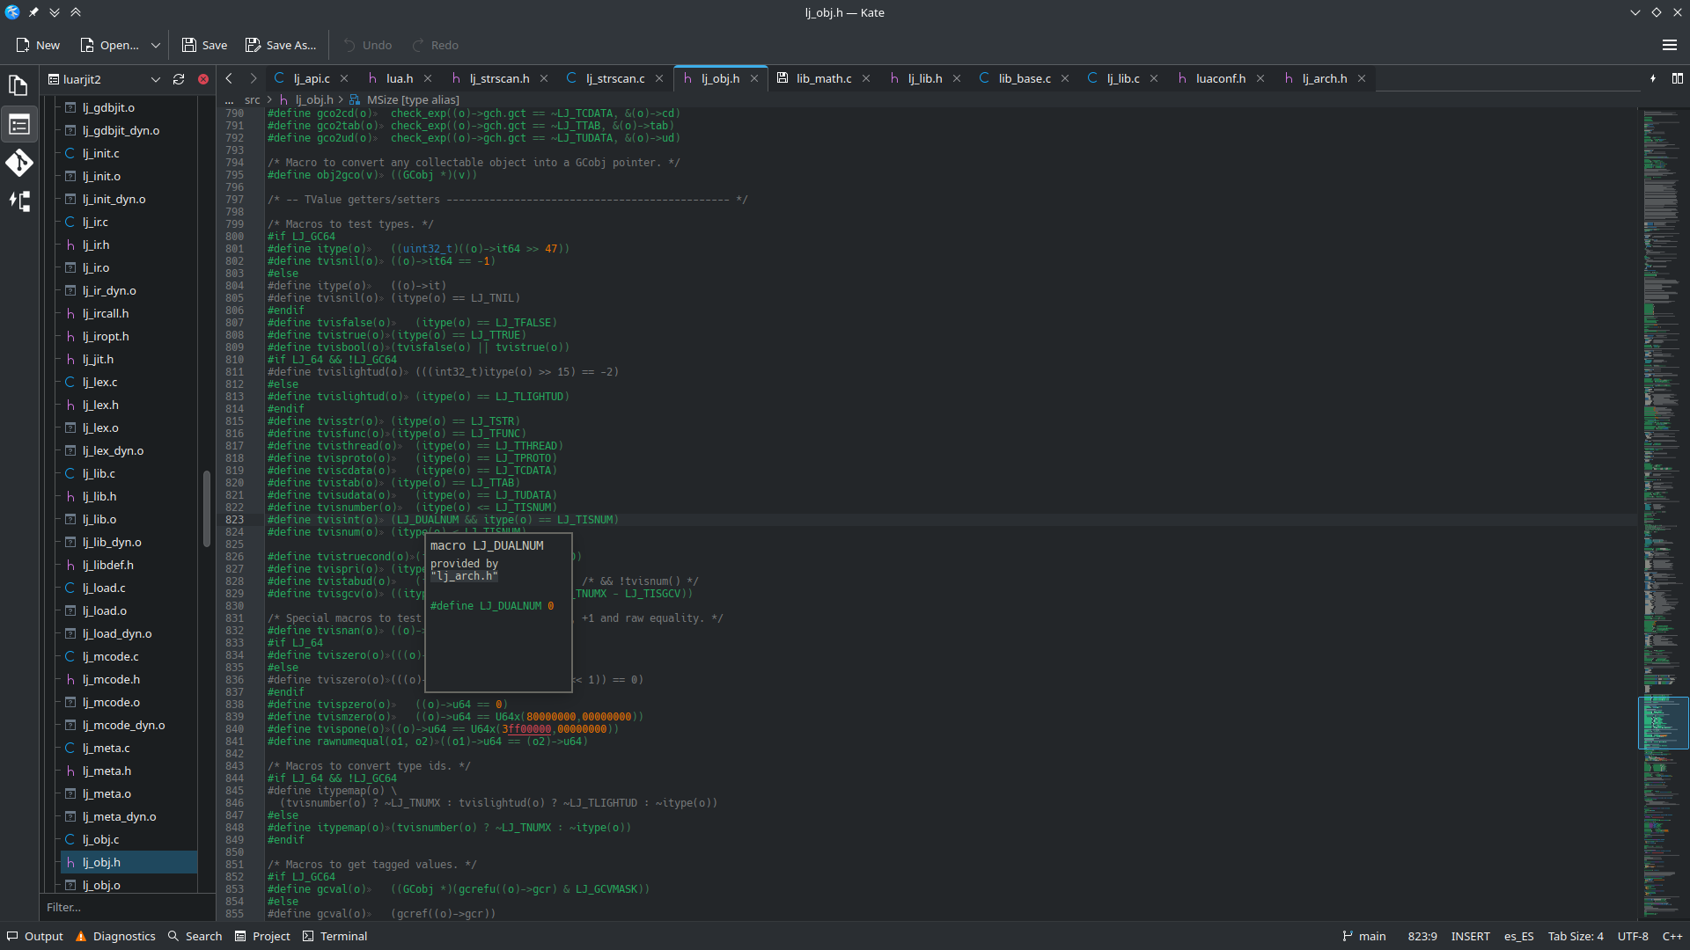Open the Documents sidebar panel icon
The width and height of the screenshot is (1690, 950).
click(x=18, y=85)
